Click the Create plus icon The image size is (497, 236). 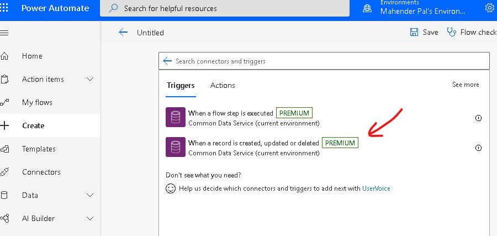[4, 125]
